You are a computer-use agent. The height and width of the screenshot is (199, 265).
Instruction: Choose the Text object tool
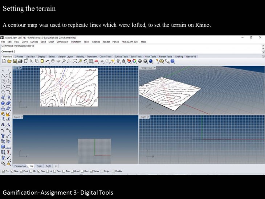3,135
